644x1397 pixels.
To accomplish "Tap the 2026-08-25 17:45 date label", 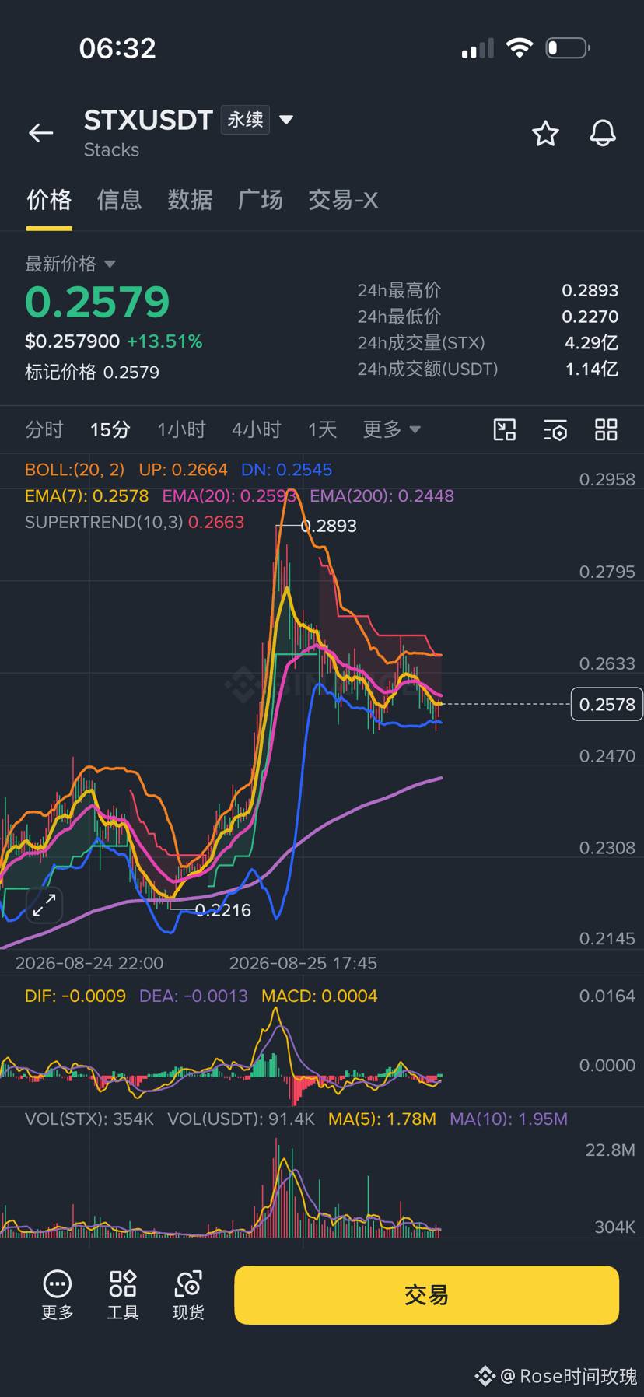I will point(303,963).
